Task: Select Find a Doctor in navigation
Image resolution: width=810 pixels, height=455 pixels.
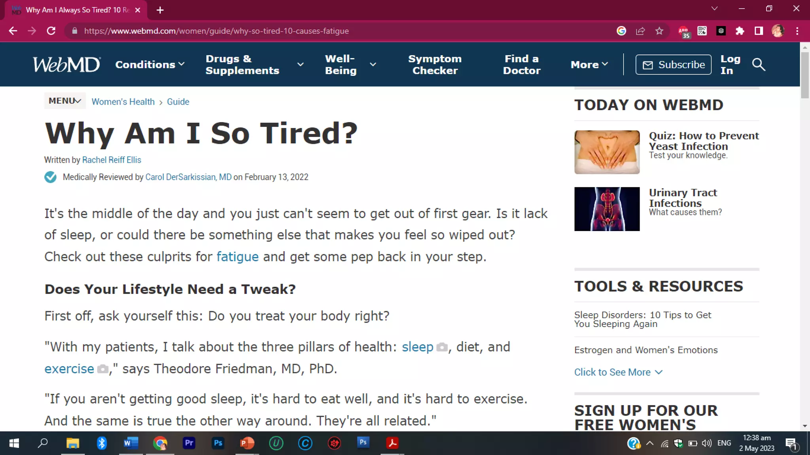Action: pos(521,64)
